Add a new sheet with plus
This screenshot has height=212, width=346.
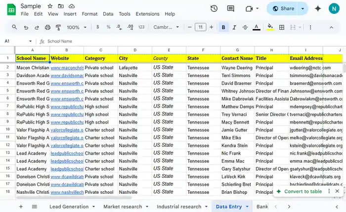point(21,207)
